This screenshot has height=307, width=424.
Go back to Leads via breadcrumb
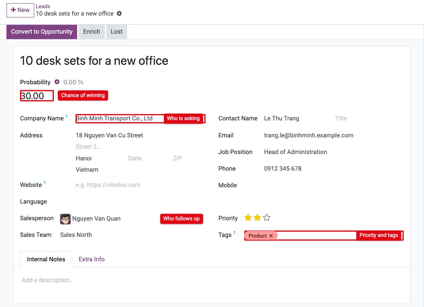[x=43, y=6]
